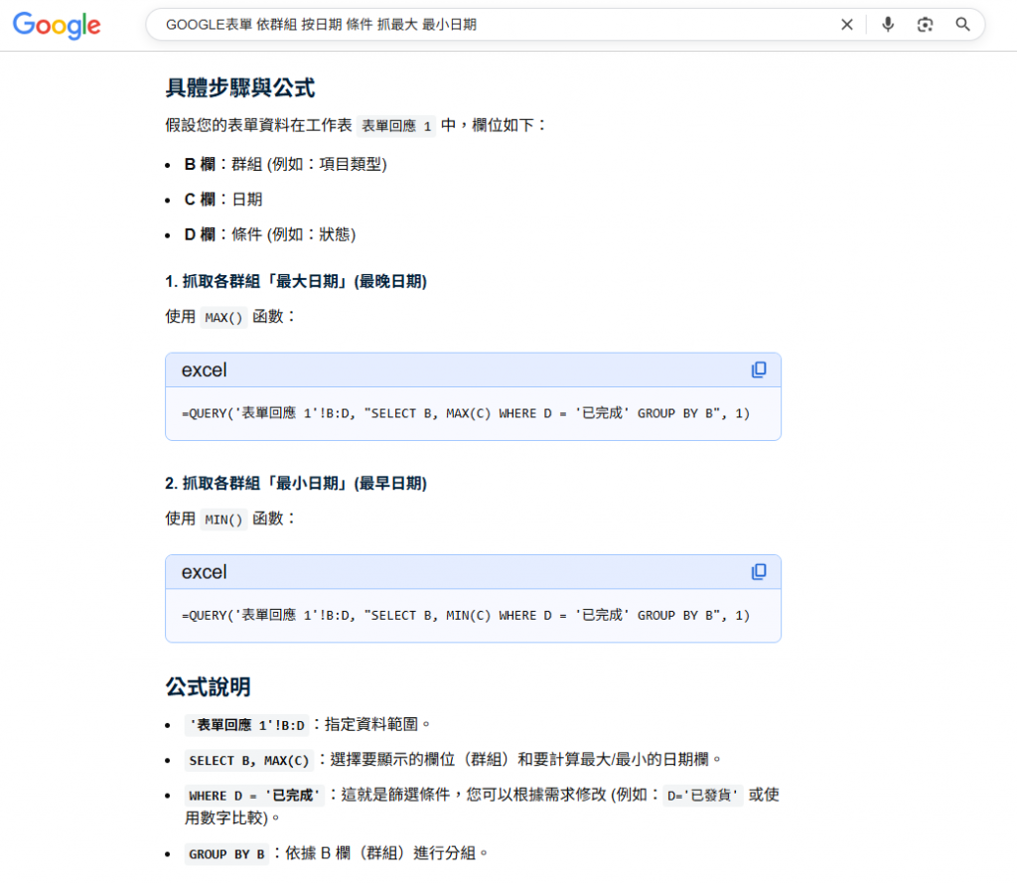This screenshot has width=1017, height=884.
Task: Click inline code GROUP BY B
Action: (x=226, y=853)
